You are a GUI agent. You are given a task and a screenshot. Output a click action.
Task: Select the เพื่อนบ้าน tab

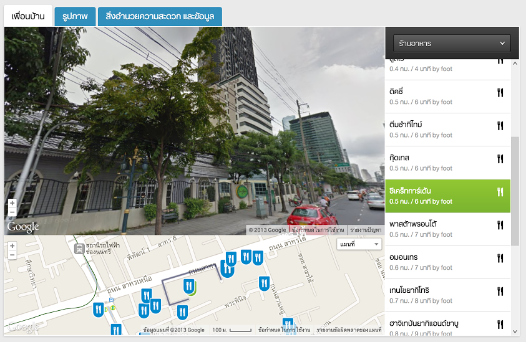pyautogui.click(x=28, y=17)
